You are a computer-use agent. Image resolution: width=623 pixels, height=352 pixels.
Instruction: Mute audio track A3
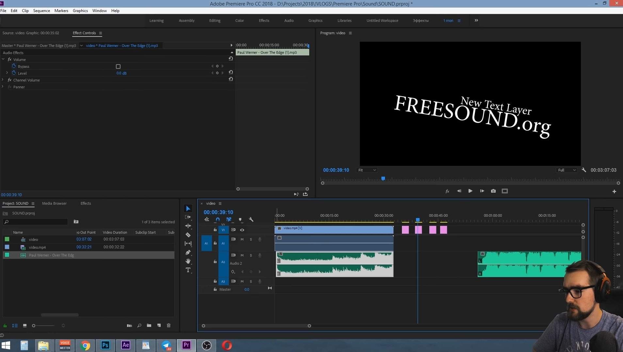tap(242, 281)
